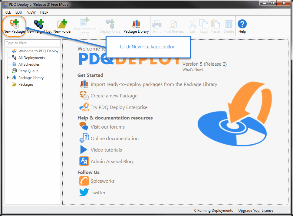The height and width of the screenshot is (216, 293).
Task: Click the speech bubbles forum icon
Action: tap(84, 126)
